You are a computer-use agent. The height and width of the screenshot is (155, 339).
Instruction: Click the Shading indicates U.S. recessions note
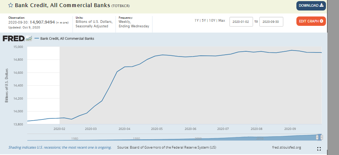coord(60,148)
